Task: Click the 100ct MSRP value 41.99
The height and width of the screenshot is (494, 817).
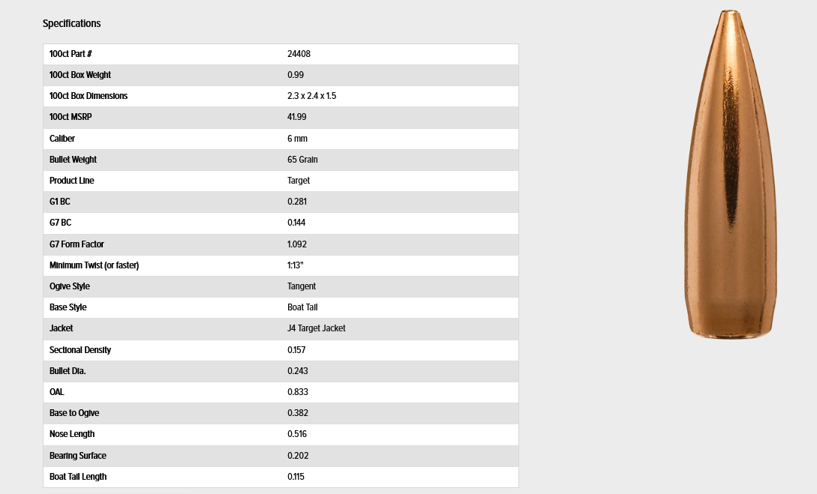Action: tap(296, 117)
